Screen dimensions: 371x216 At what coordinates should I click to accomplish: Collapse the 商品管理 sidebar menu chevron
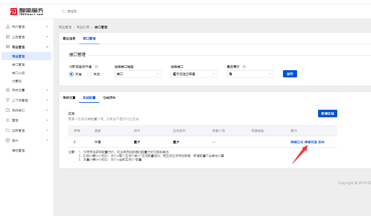(x=47, y=47)
